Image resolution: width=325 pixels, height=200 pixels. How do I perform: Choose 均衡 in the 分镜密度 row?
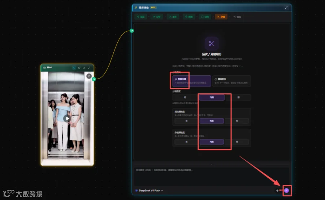(212, 97)
